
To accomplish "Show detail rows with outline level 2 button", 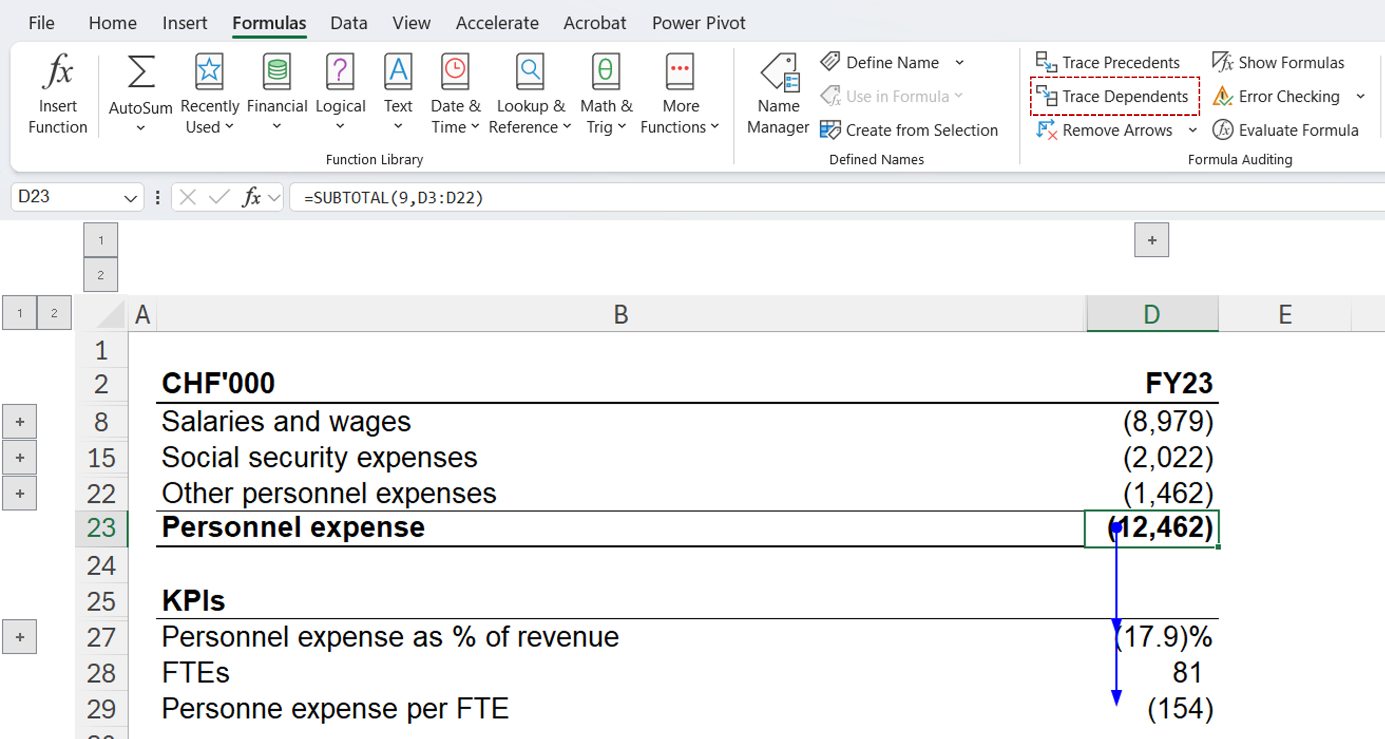I will pyautogui.click(x=54, y=312).
